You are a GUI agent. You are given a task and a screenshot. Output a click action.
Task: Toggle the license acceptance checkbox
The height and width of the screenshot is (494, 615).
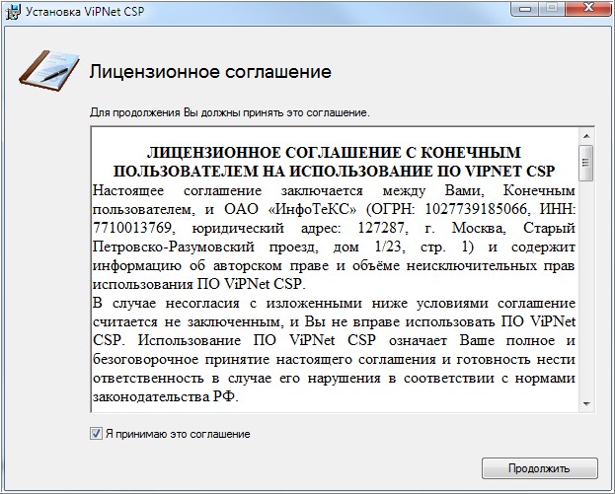click(x=96, y=433)
